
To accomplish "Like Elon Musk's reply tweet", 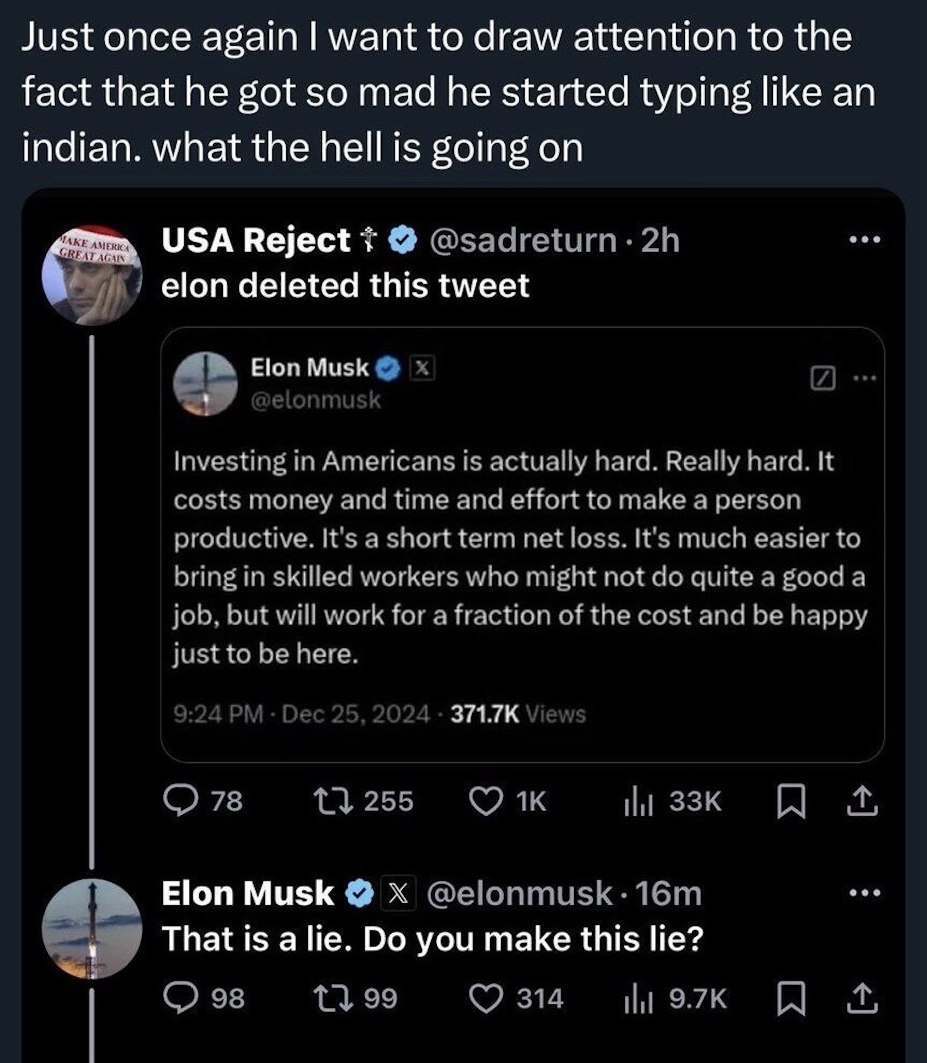I will pyautogui.click(x=486, y=998).
